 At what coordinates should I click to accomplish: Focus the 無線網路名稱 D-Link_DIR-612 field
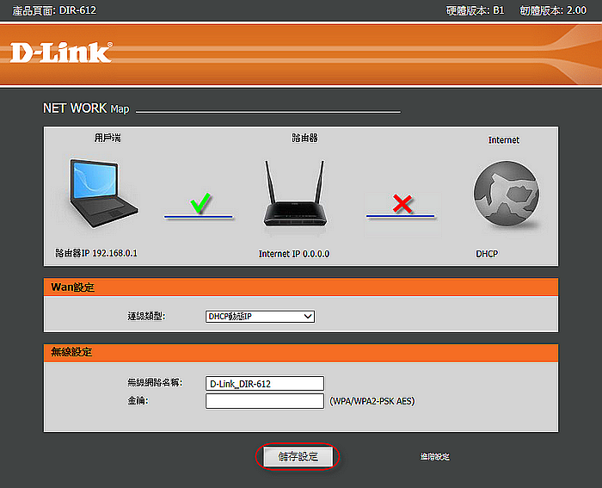264,384
